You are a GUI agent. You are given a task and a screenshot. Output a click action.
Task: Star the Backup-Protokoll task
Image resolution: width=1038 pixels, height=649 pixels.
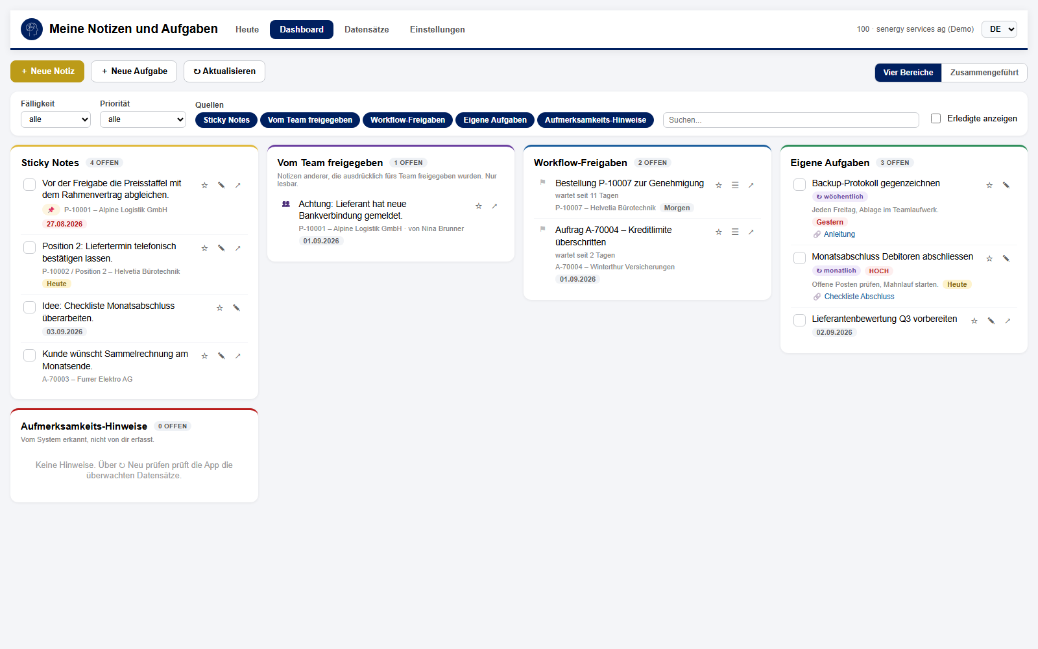[989, 185]
